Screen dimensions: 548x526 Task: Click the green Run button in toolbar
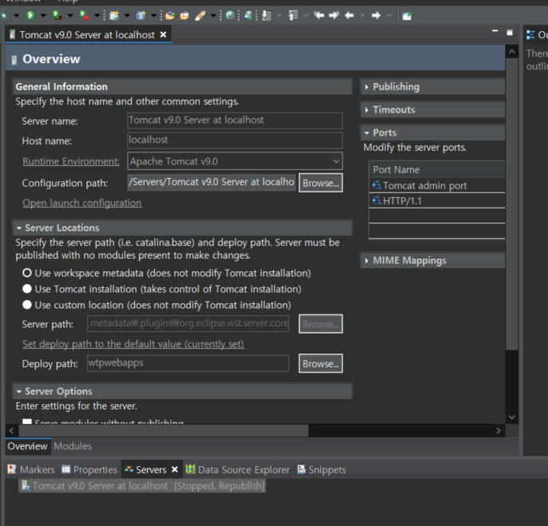pos(30,15)
